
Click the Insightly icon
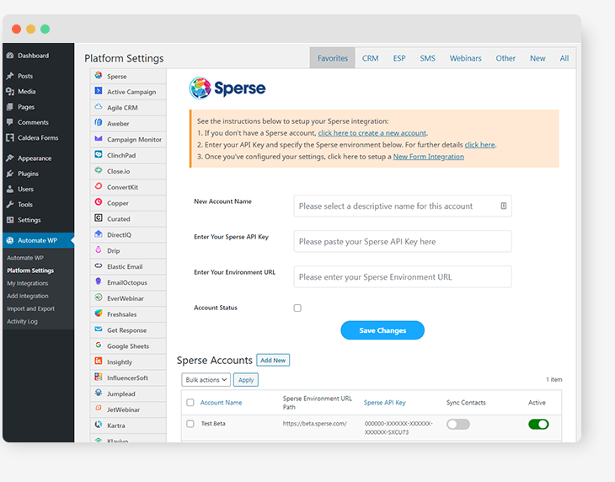click(99, 361)
